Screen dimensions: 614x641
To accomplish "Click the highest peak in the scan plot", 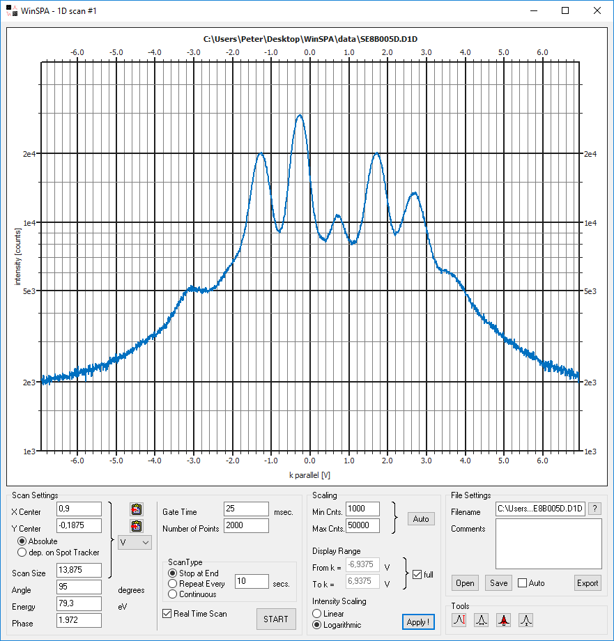I will pyautogui.click(x=300, y=116).
